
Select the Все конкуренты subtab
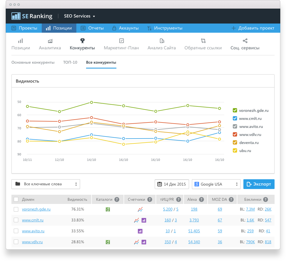pyautogui.click(x=101, y=62)
